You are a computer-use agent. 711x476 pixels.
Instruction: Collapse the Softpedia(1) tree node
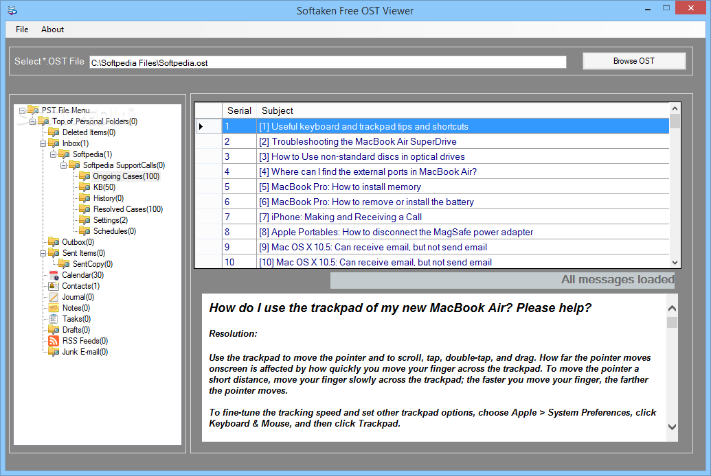coord(53,154)
